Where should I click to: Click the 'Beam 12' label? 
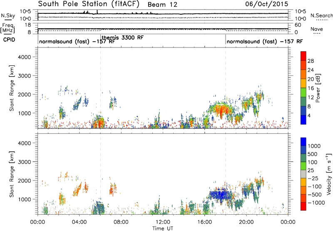click(x=162, y=5)
